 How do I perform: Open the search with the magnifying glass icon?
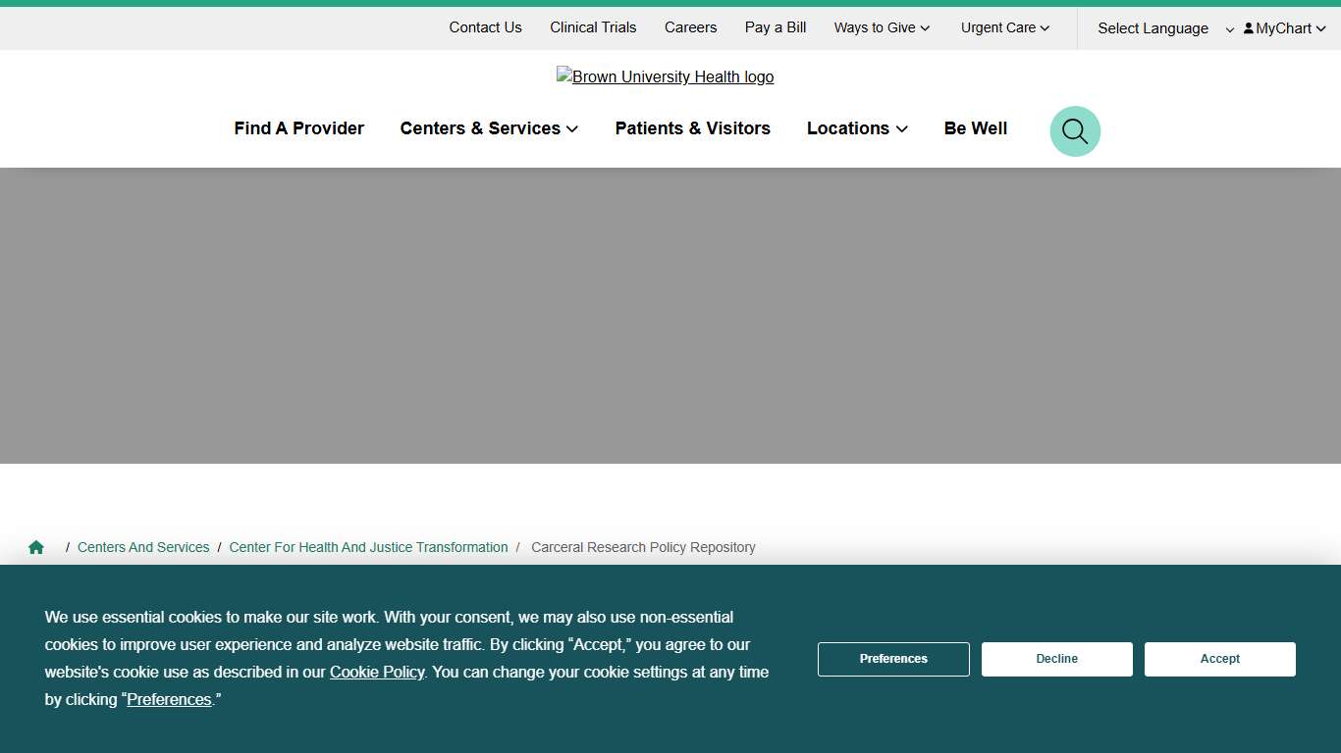1074,130
